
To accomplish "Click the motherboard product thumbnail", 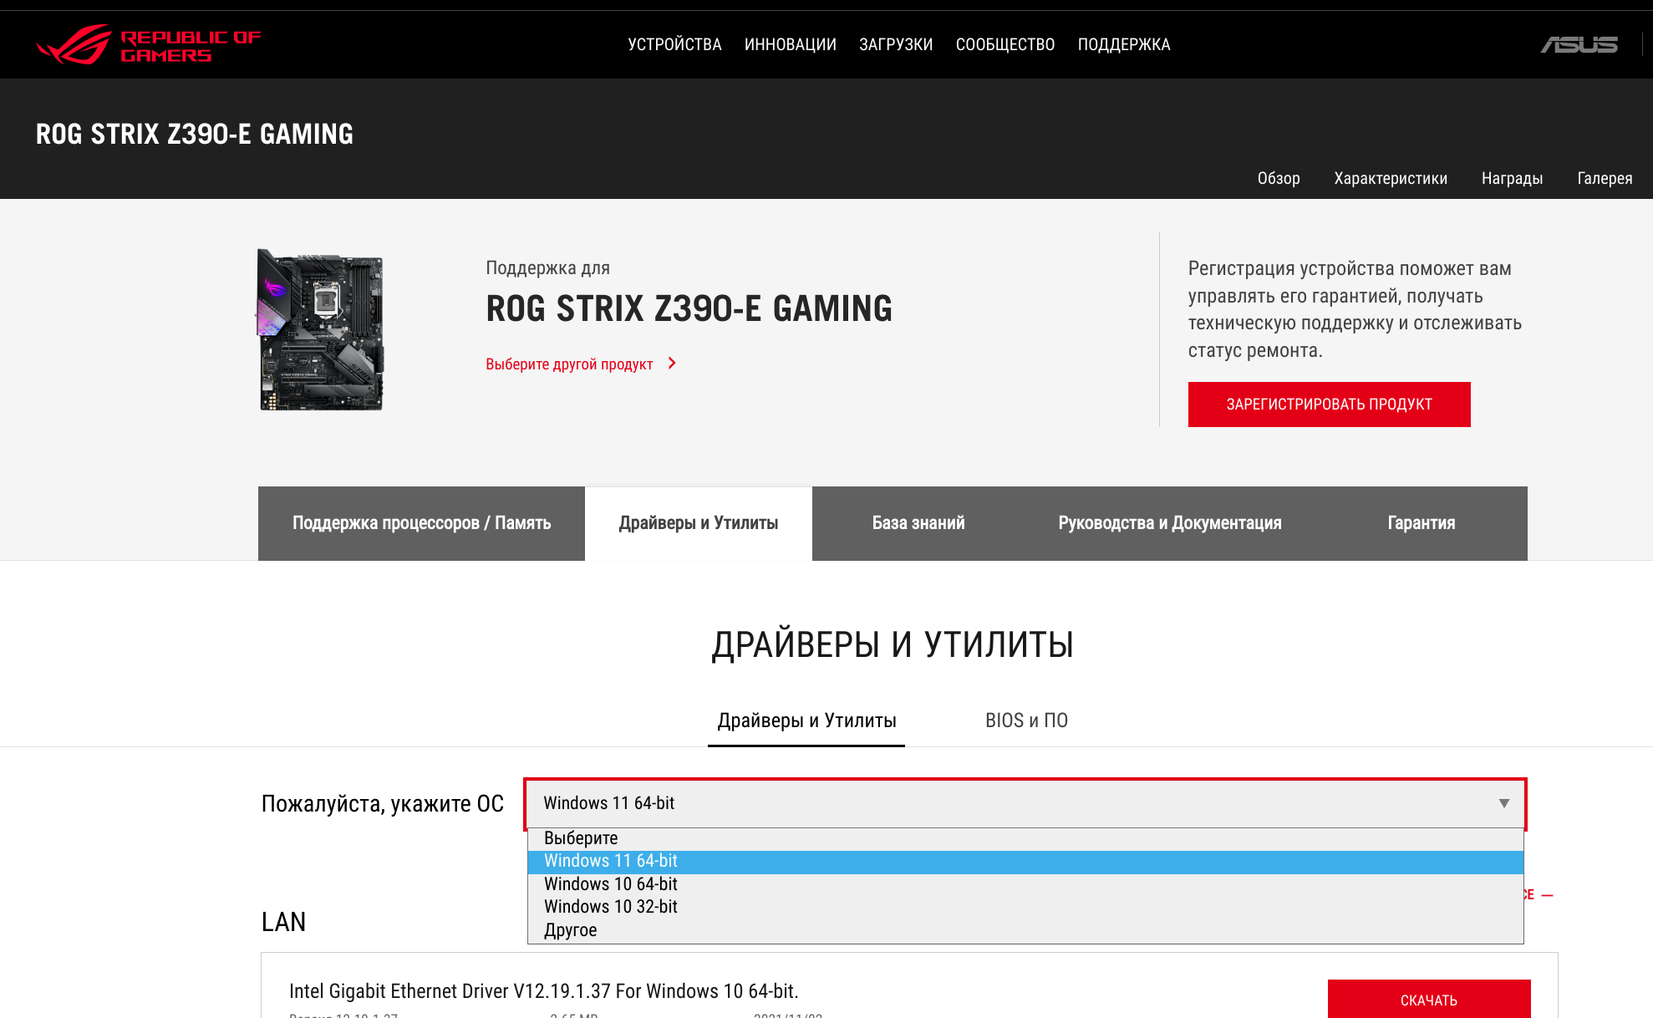I will (x=321, y=329).
